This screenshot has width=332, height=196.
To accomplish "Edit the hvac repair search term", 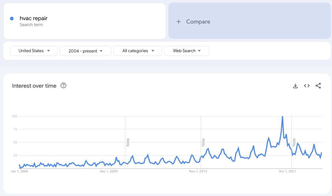I will 34,18.
